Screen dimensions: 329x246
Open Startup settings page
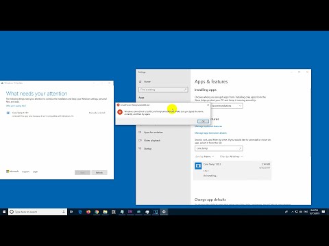point(147,149)
